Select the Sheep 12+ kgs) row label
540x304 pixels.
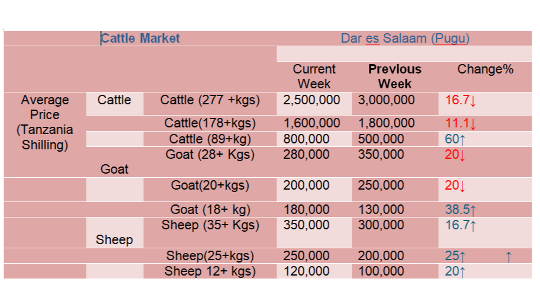point(210,271)
